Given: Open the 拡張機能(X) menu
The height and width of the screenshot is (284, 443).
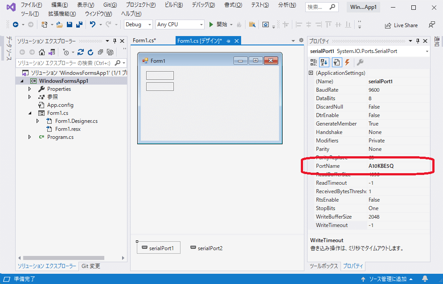Looking at the screenshot, I should point(62,13).
